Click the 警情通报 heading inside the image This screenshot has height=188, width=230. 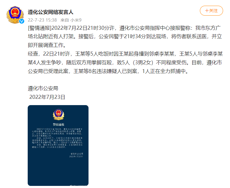(x=58, y=125)
